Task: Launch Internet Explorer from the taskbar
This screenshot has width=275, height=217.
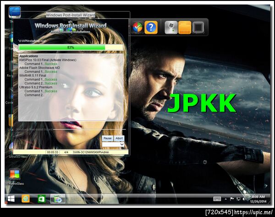Action: [26, 199]
